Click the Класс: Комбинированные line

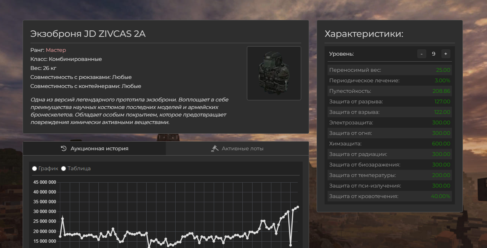66,59
